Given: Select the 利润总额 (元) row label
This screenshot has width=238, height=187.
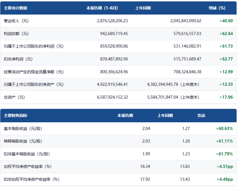Looking at the screenshot, I should (16, 34).
